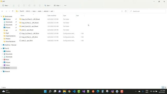This screenshot has height=94, width=167.
Task: Open File Explorer taskbar icon
Action: [x=64, y=91]
